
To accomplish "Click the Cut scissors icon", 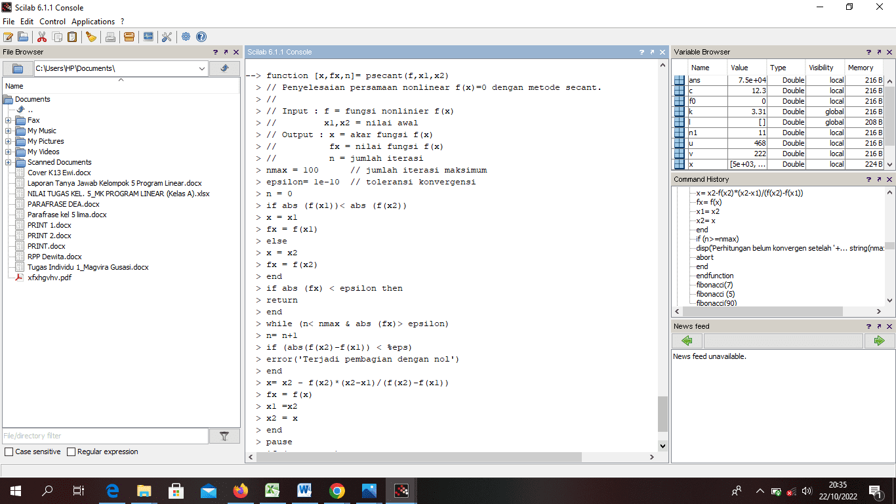I will pyautogui.click(x=42, y=37).
